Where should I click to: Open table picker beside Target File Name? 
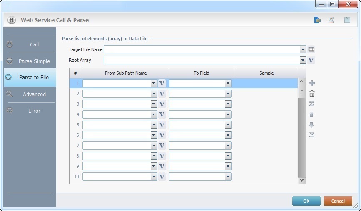[311, 49]
